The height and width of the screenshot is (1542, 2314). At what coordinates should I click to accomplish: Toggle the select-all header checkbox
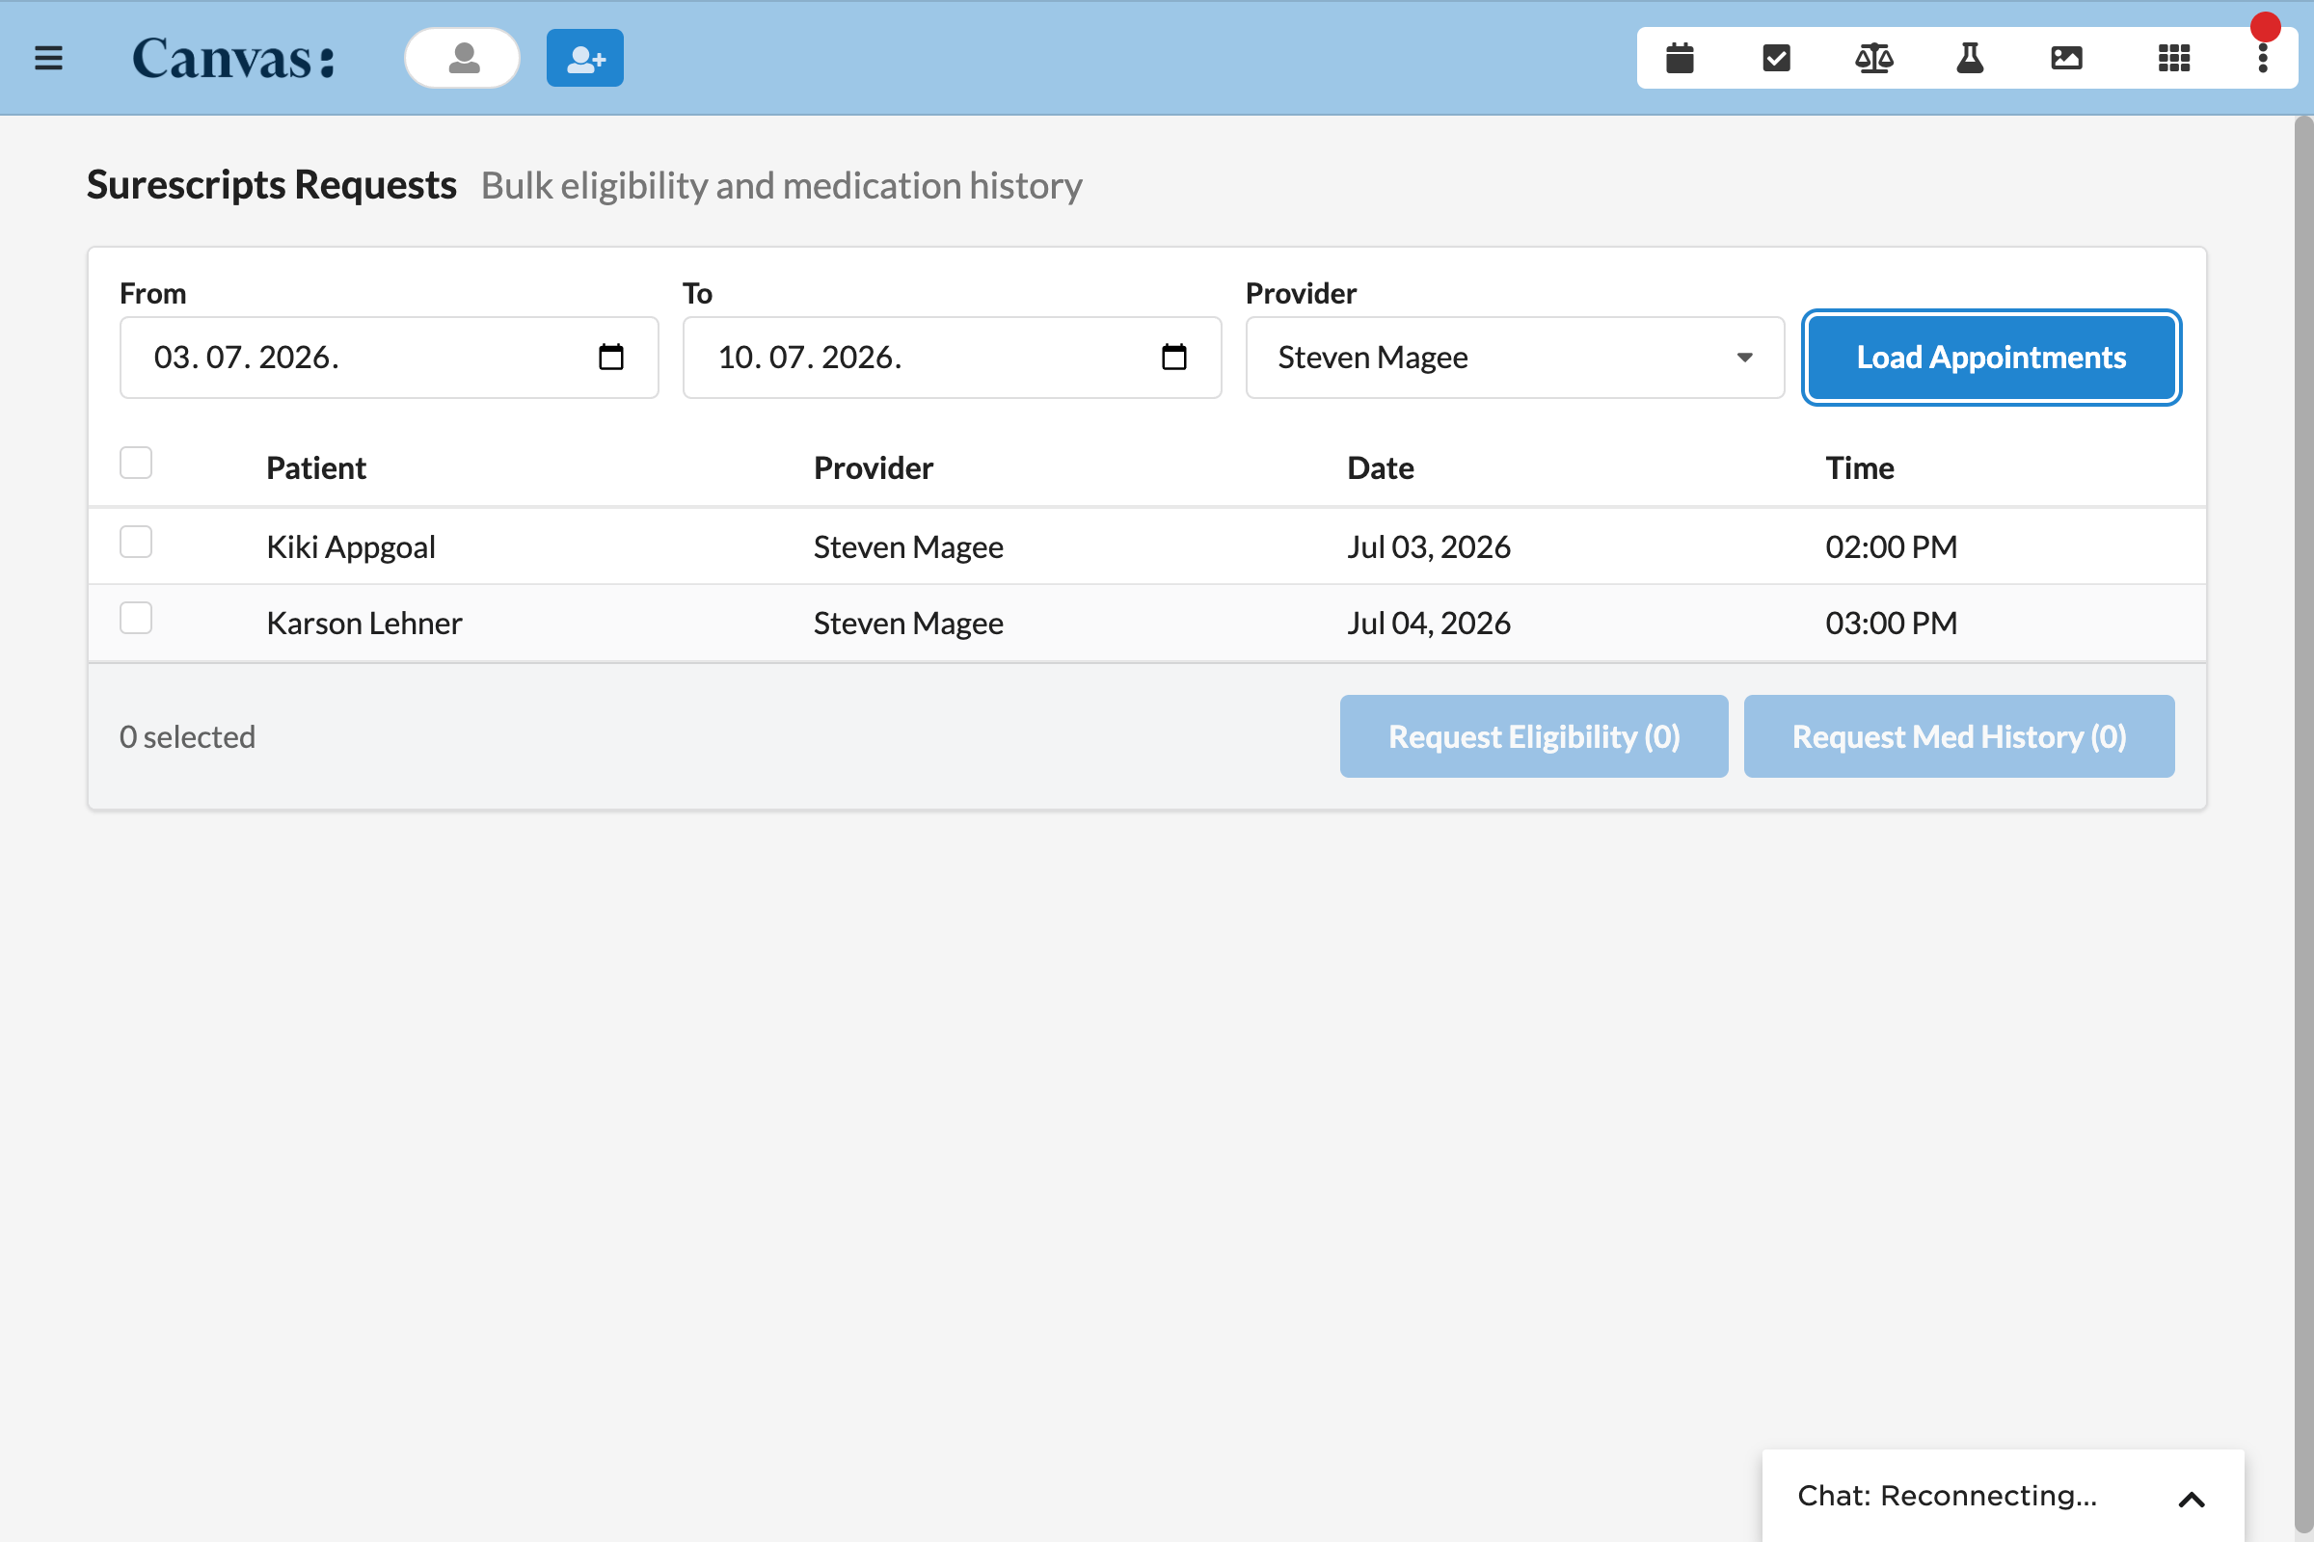[136, 463]
